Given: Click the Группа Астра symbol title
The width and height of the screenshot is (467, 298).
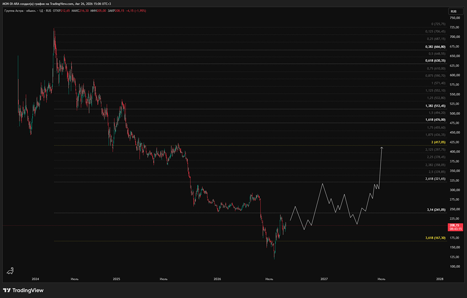Looking at the screenshot, I should pos(20,11).
